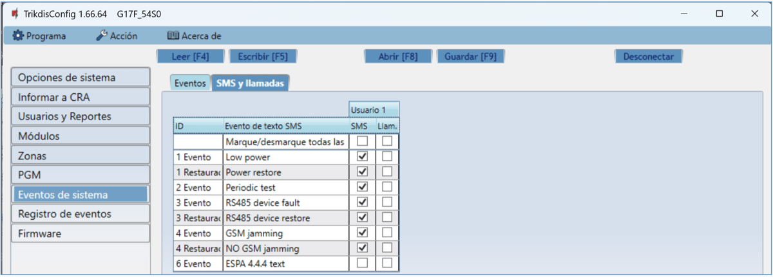Open the Acción menu
The width and height of the screenshot is (773, 277).
tap(117, 36)
